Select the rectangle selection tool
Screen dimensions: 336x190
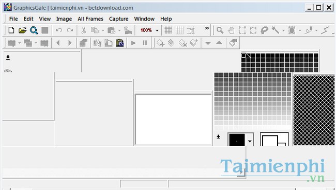pyautogui.click(x=242, y=30)
